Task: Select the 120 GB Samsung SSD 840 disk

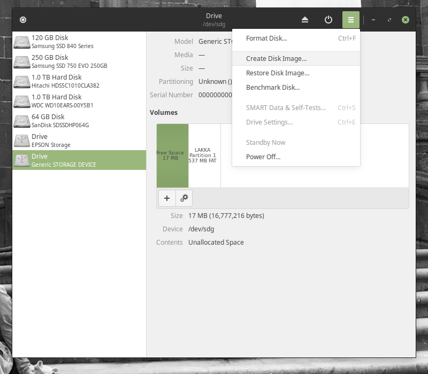Action: tap(79, 42)
